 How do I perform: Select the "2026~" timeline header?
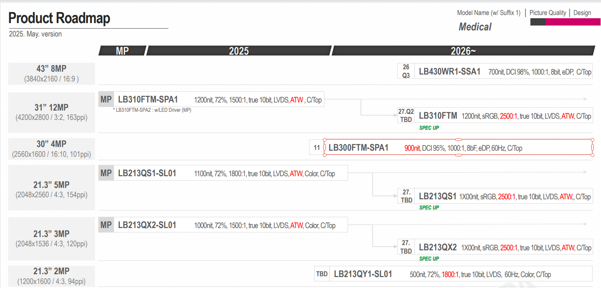click(x=463, y=51)
